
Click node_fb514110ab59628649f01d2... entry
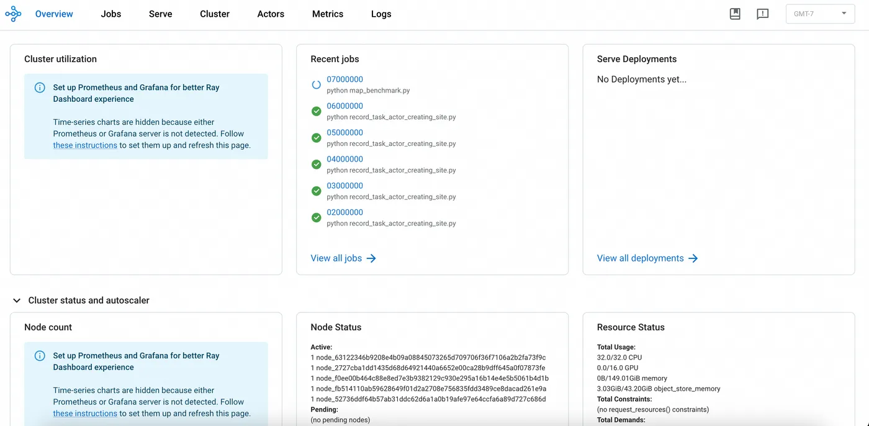(428, 389)
